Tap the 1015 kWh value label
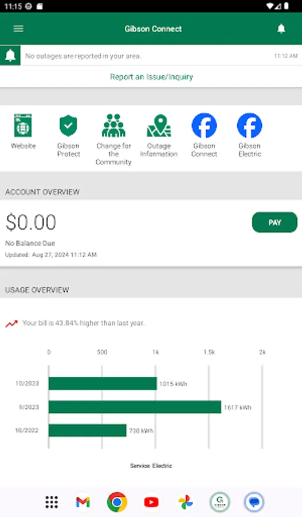The width and height of the screenshot is (302, 517). (x=173, y=384)
